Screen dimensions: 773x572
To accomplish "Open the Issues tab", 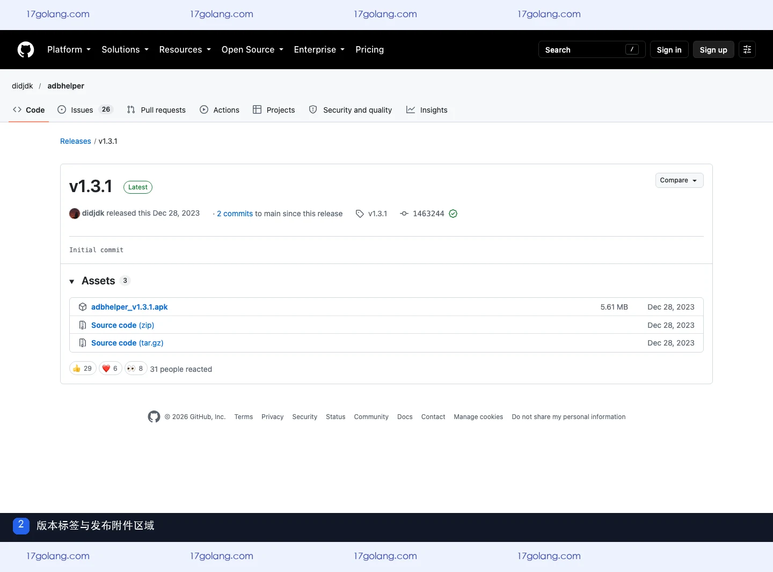I will 85,109.
